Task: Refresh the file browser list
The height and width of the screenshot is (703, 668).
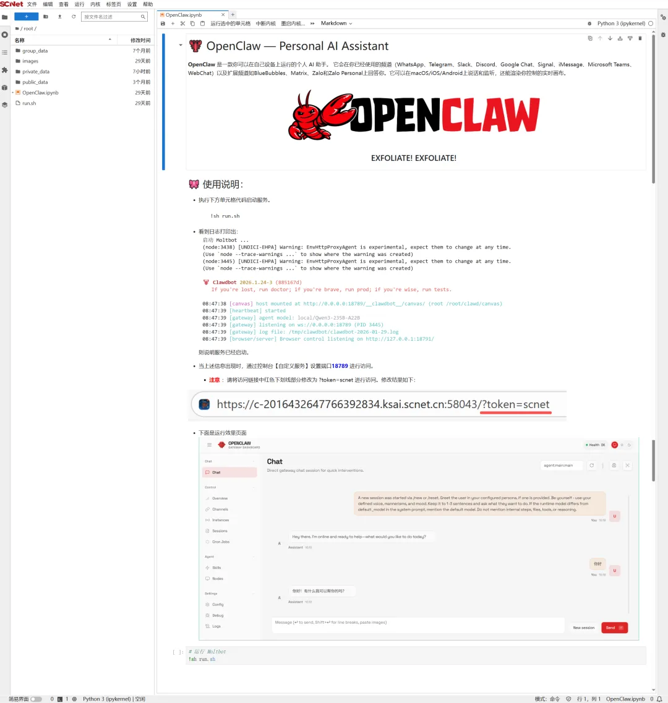Action: tap(74, 17)
